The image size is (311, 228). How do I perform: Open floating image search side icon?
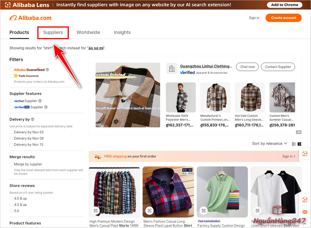click(x=305, y=154)
